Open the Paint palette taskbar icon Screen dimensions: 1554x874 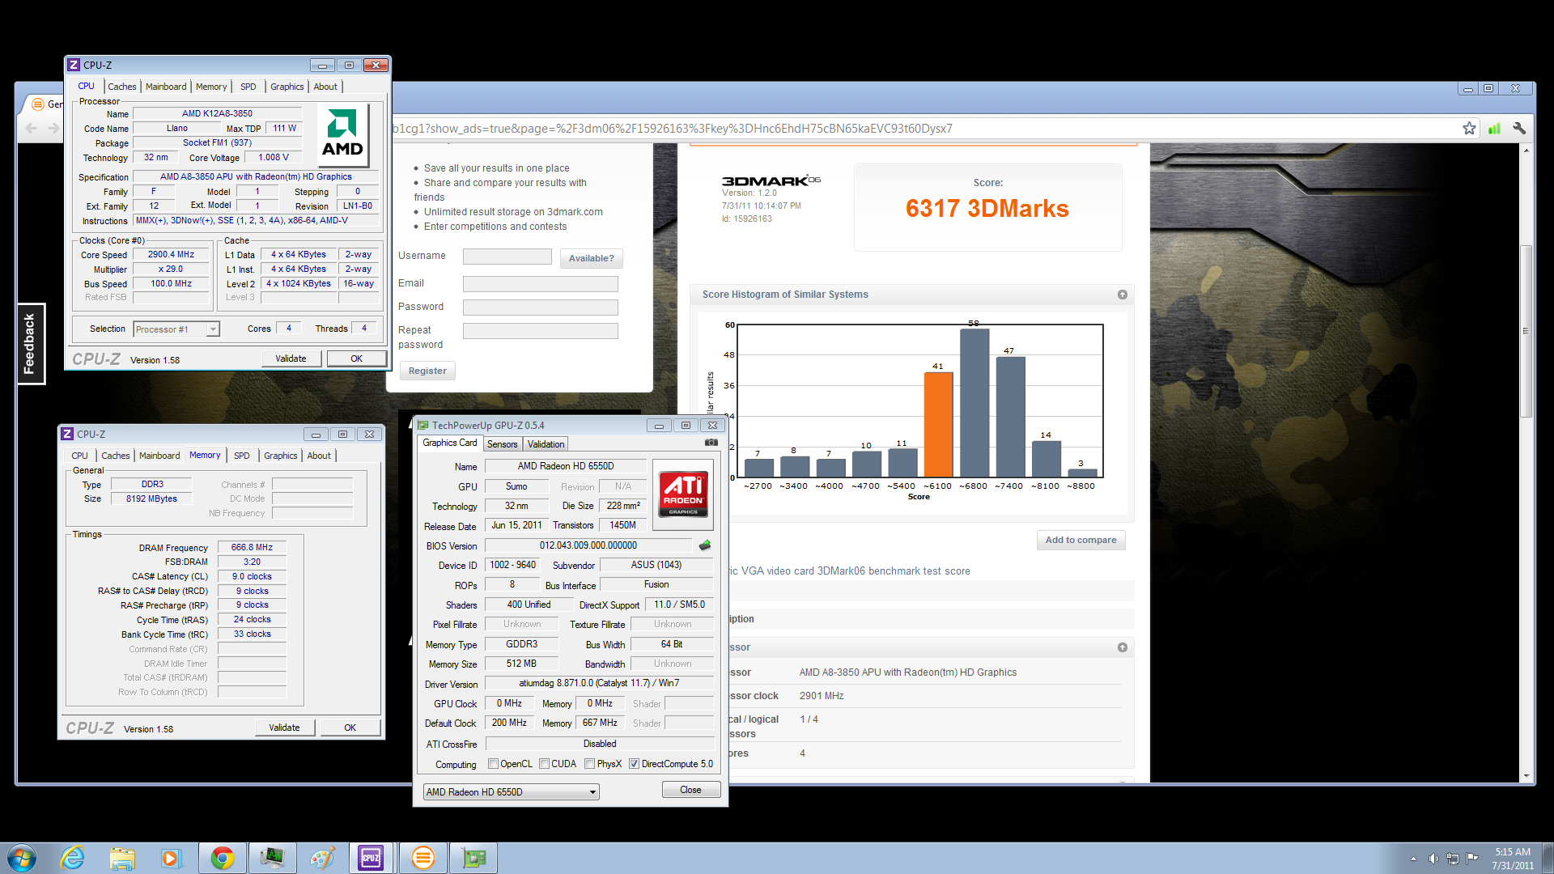pos(322,858)
